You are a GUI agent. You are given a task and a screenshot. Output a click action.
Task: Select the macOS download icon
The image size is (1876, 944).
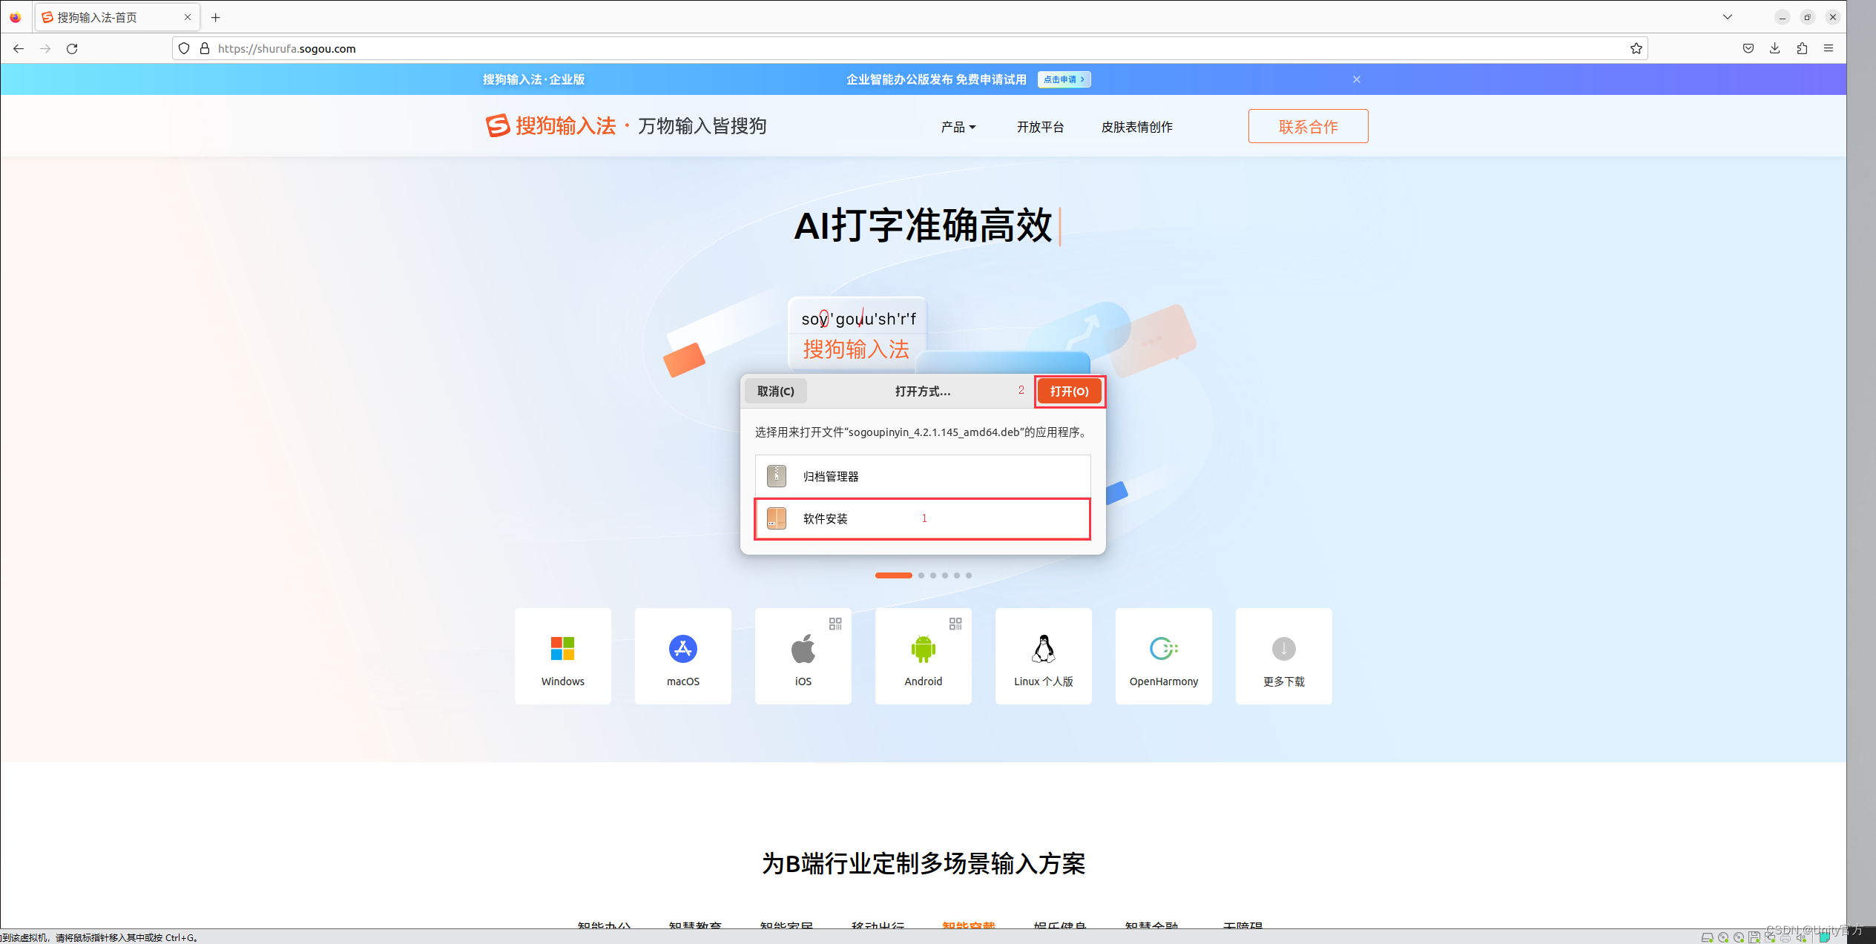(682, 647)
